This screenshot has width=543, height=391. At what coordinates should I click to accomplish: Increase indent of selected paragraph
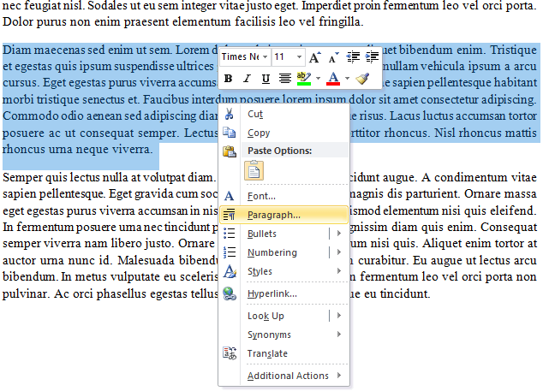[x=373, y=57]
